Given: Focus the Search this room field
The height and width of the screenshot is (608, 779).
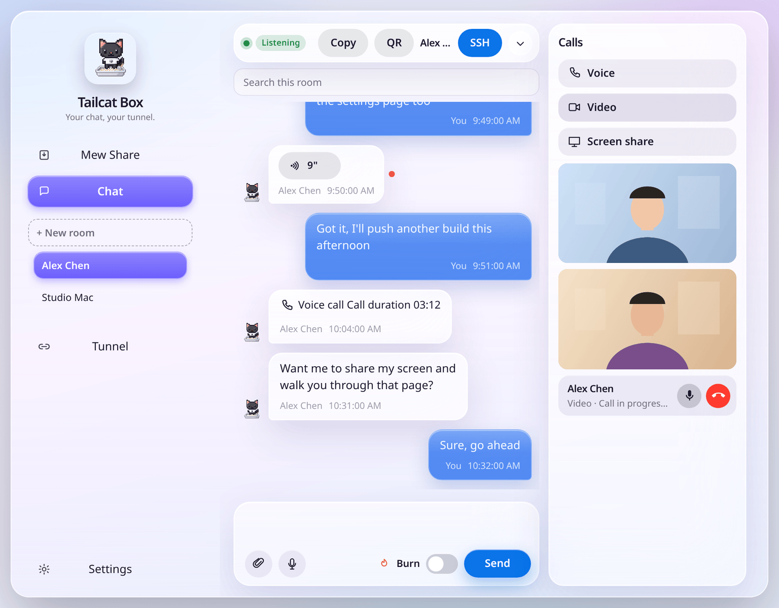Looking at the screenshot, I should (x=386, y=82).
